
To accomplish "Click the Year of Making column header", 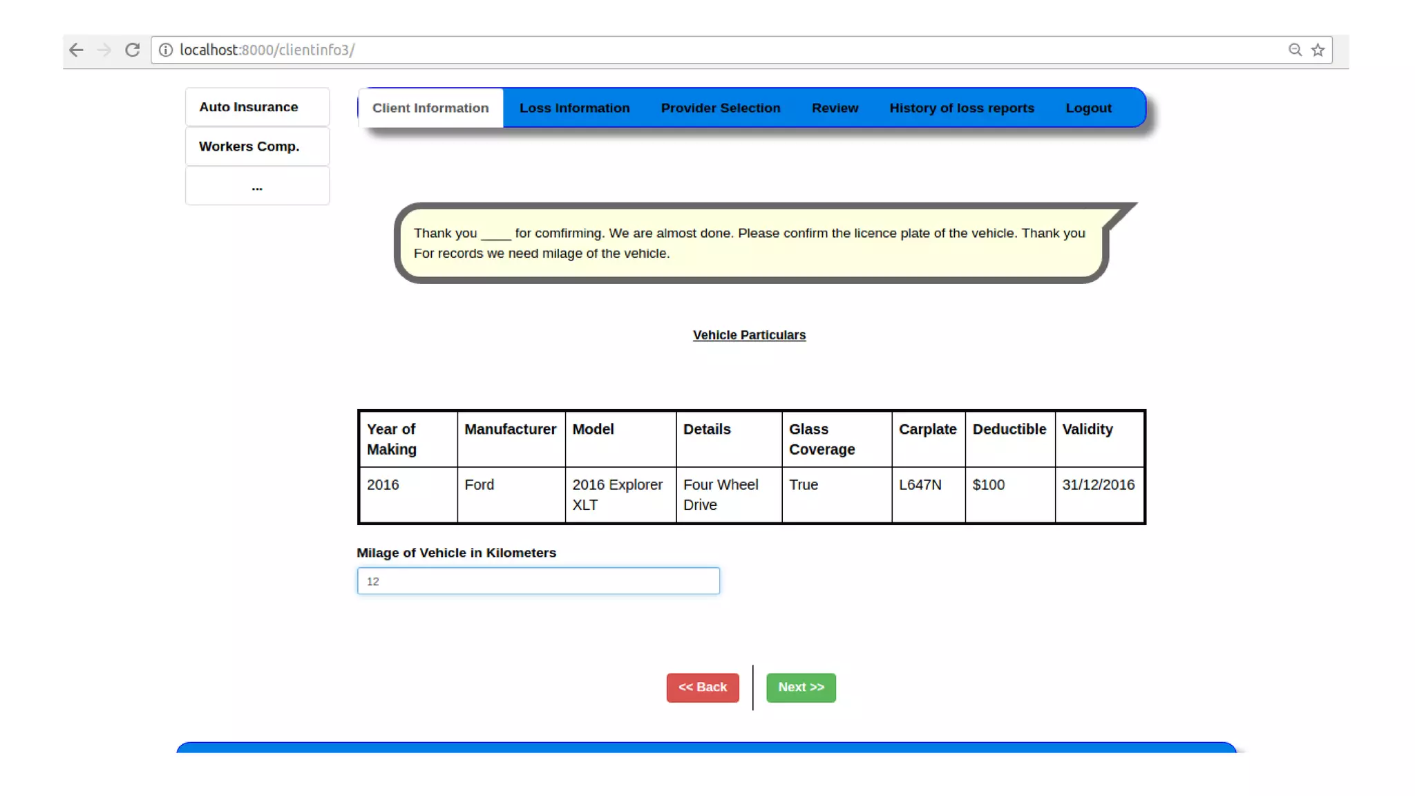I will (408, 439).
